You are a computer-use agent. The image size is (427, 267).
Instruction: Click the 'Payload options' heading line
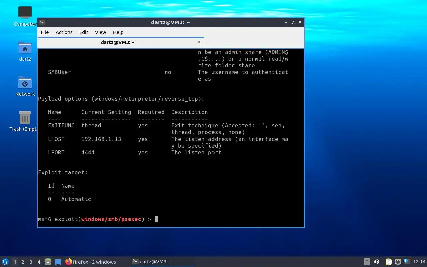[x=121, y=99]
